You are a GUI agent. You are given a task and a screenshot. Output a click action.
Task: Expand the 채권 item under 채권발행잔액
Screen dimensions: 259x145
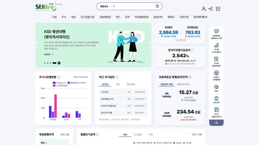[54, 142]
